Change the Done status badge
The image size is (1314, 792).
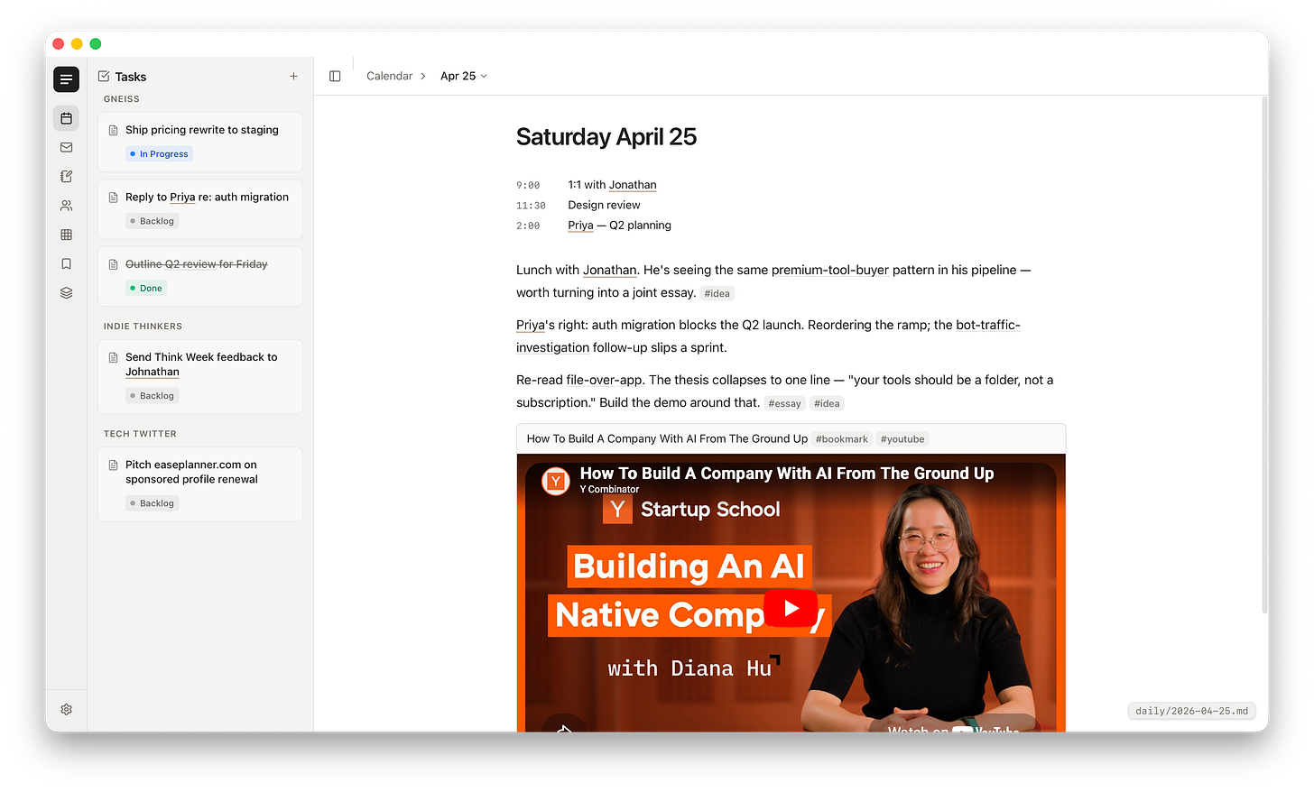click(x=146, y=289)
